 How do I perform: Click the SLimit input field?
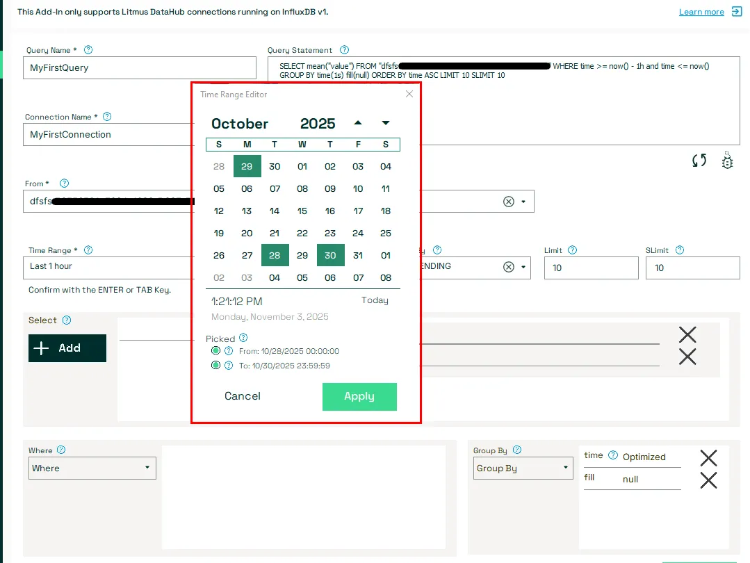[x=692, y=268]
